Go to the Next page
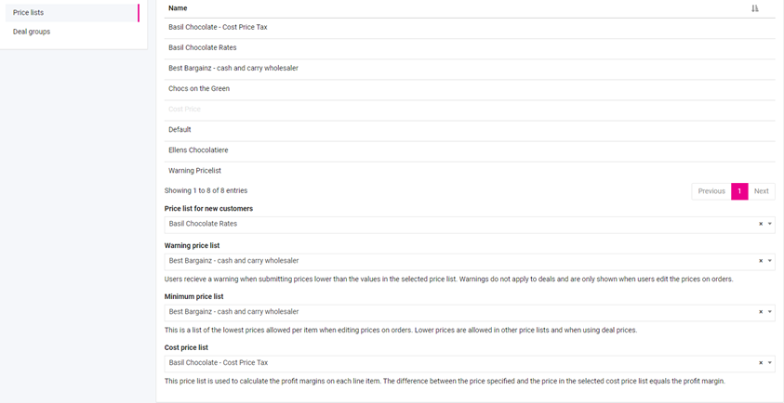The height and width of the screenshot is (403, 784). pyautogui.click(x=761, y=191)
